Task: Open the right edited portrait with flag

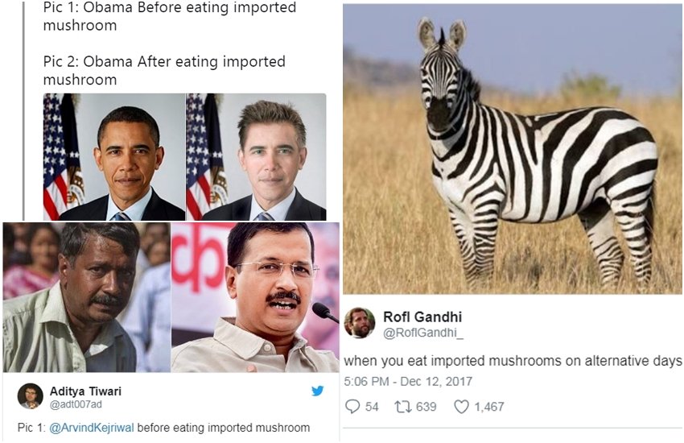Action: 257,156
